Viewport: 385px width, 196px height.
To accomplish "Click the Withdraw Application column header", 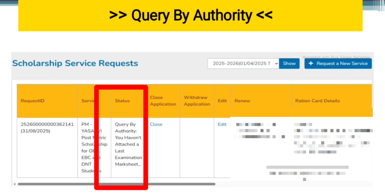I will coord(197,101).
